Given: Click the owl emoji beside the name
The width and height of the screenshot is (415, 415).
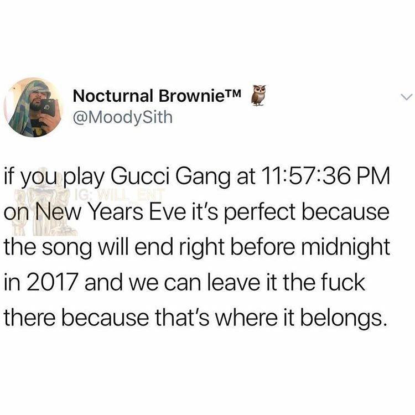Looking at the screenshot, I should [258, 95].
